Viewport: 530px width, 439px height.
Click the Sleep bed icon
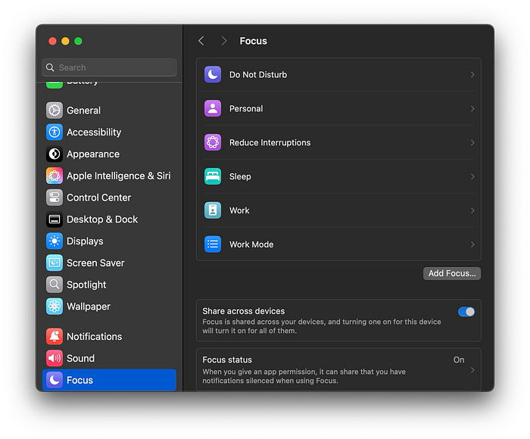click(213, 176)
